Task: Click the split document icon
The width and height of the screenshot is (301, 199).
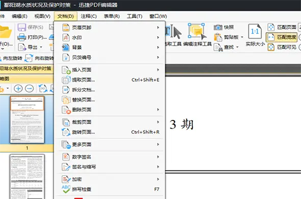Action: (x=66, y=90)
